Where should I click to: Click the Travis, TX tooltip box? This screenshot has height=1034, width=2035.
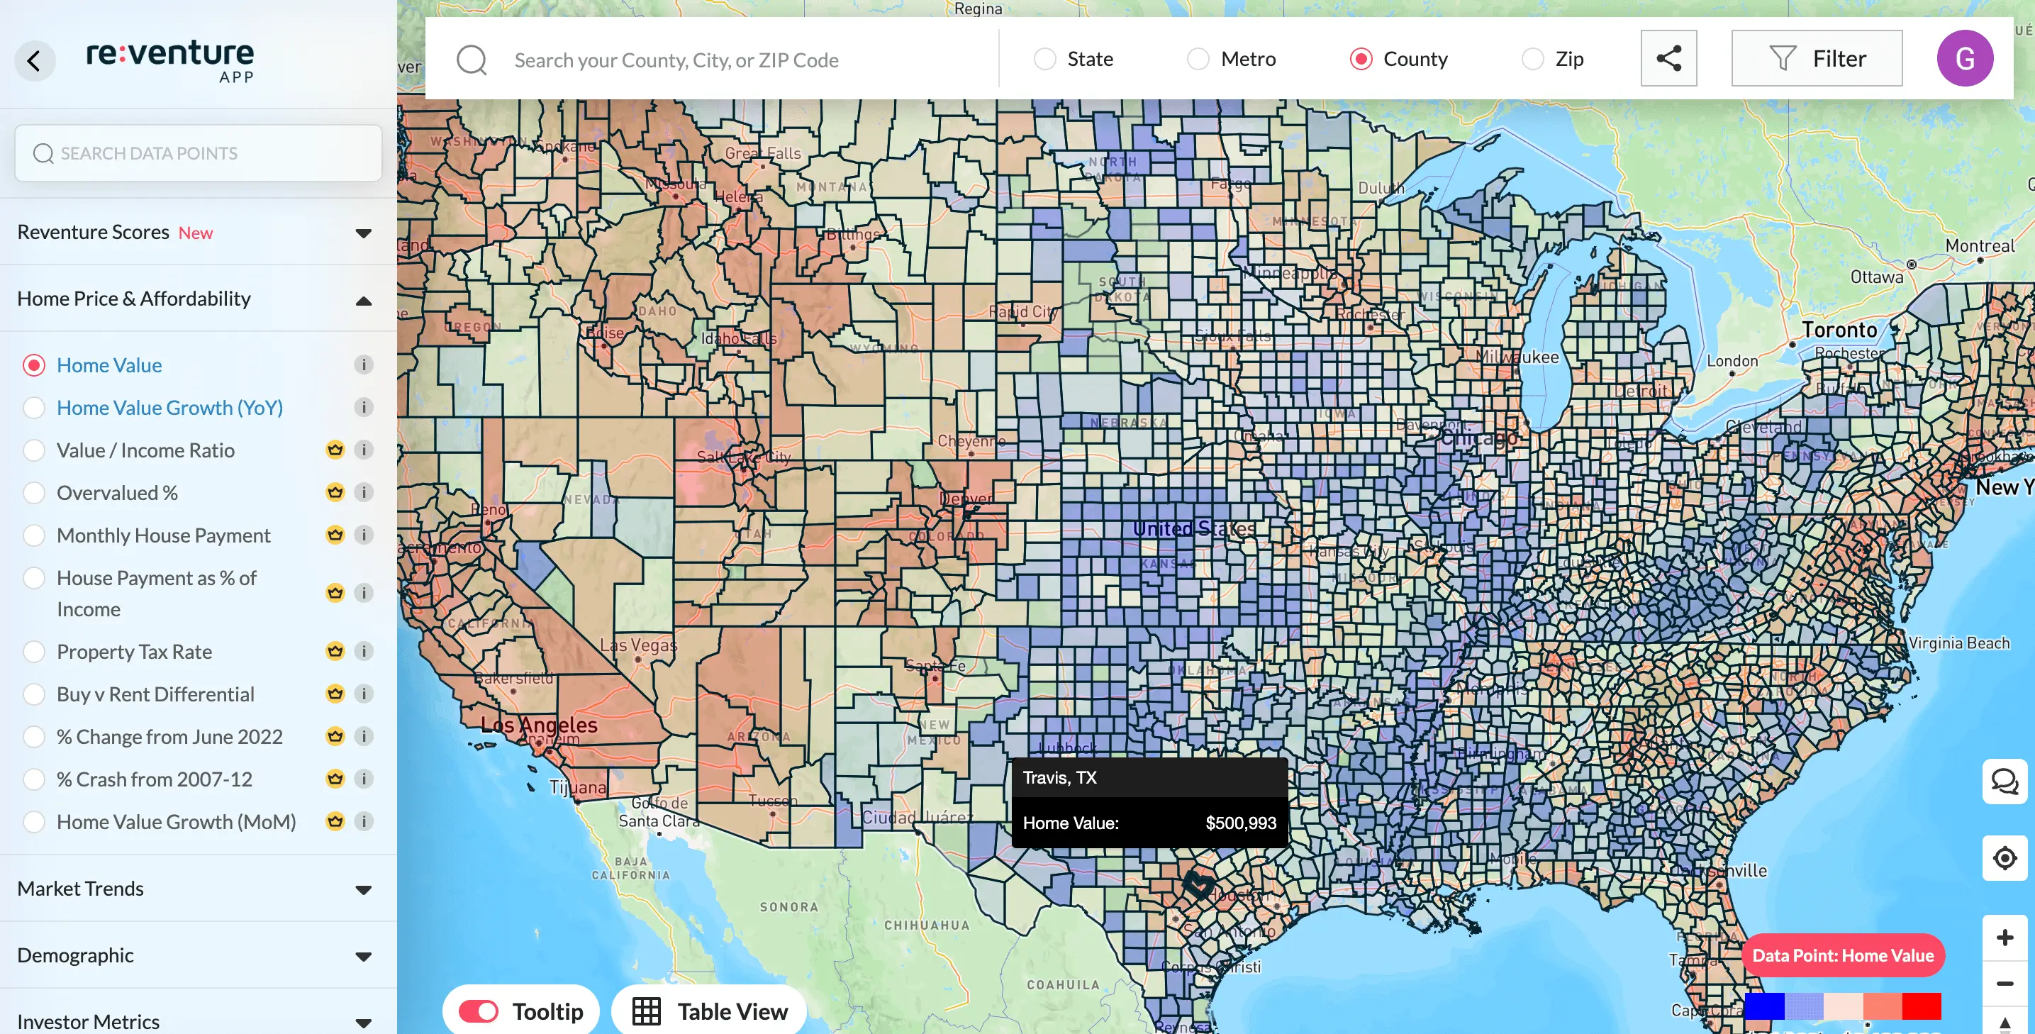1149,803
